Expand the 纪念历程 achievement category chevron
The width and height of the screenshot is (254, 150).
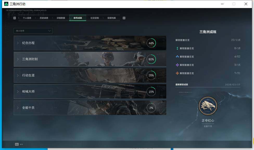pyautogui.click(x=18, y=43)
